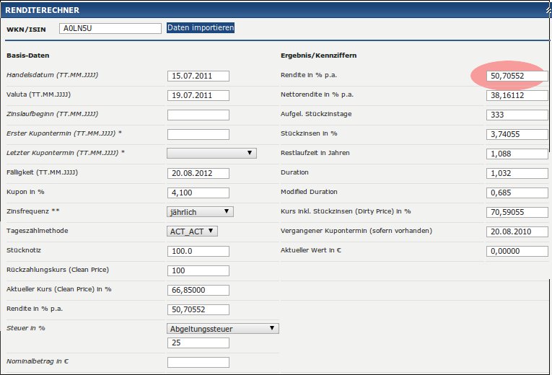Click the Daten importieren button
This screenshot has height=375, width=552.
point(201,28)
